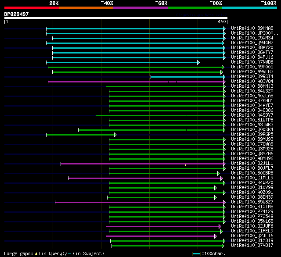This screenshot has width=281, height=257.
Task: Click the yellow query gap marker on UniRef100_B2J1L1
Action: (185, 165)
